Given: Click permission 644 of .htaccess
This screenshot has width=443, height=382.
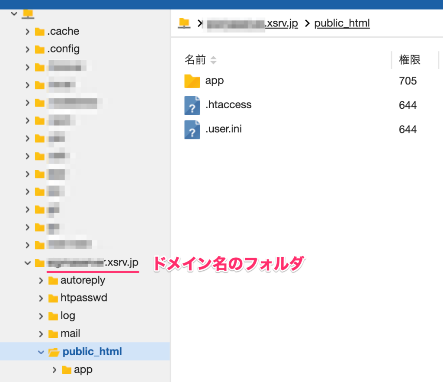Looking at the screenshot, I should pyautogui.click(x=408, y=105).
